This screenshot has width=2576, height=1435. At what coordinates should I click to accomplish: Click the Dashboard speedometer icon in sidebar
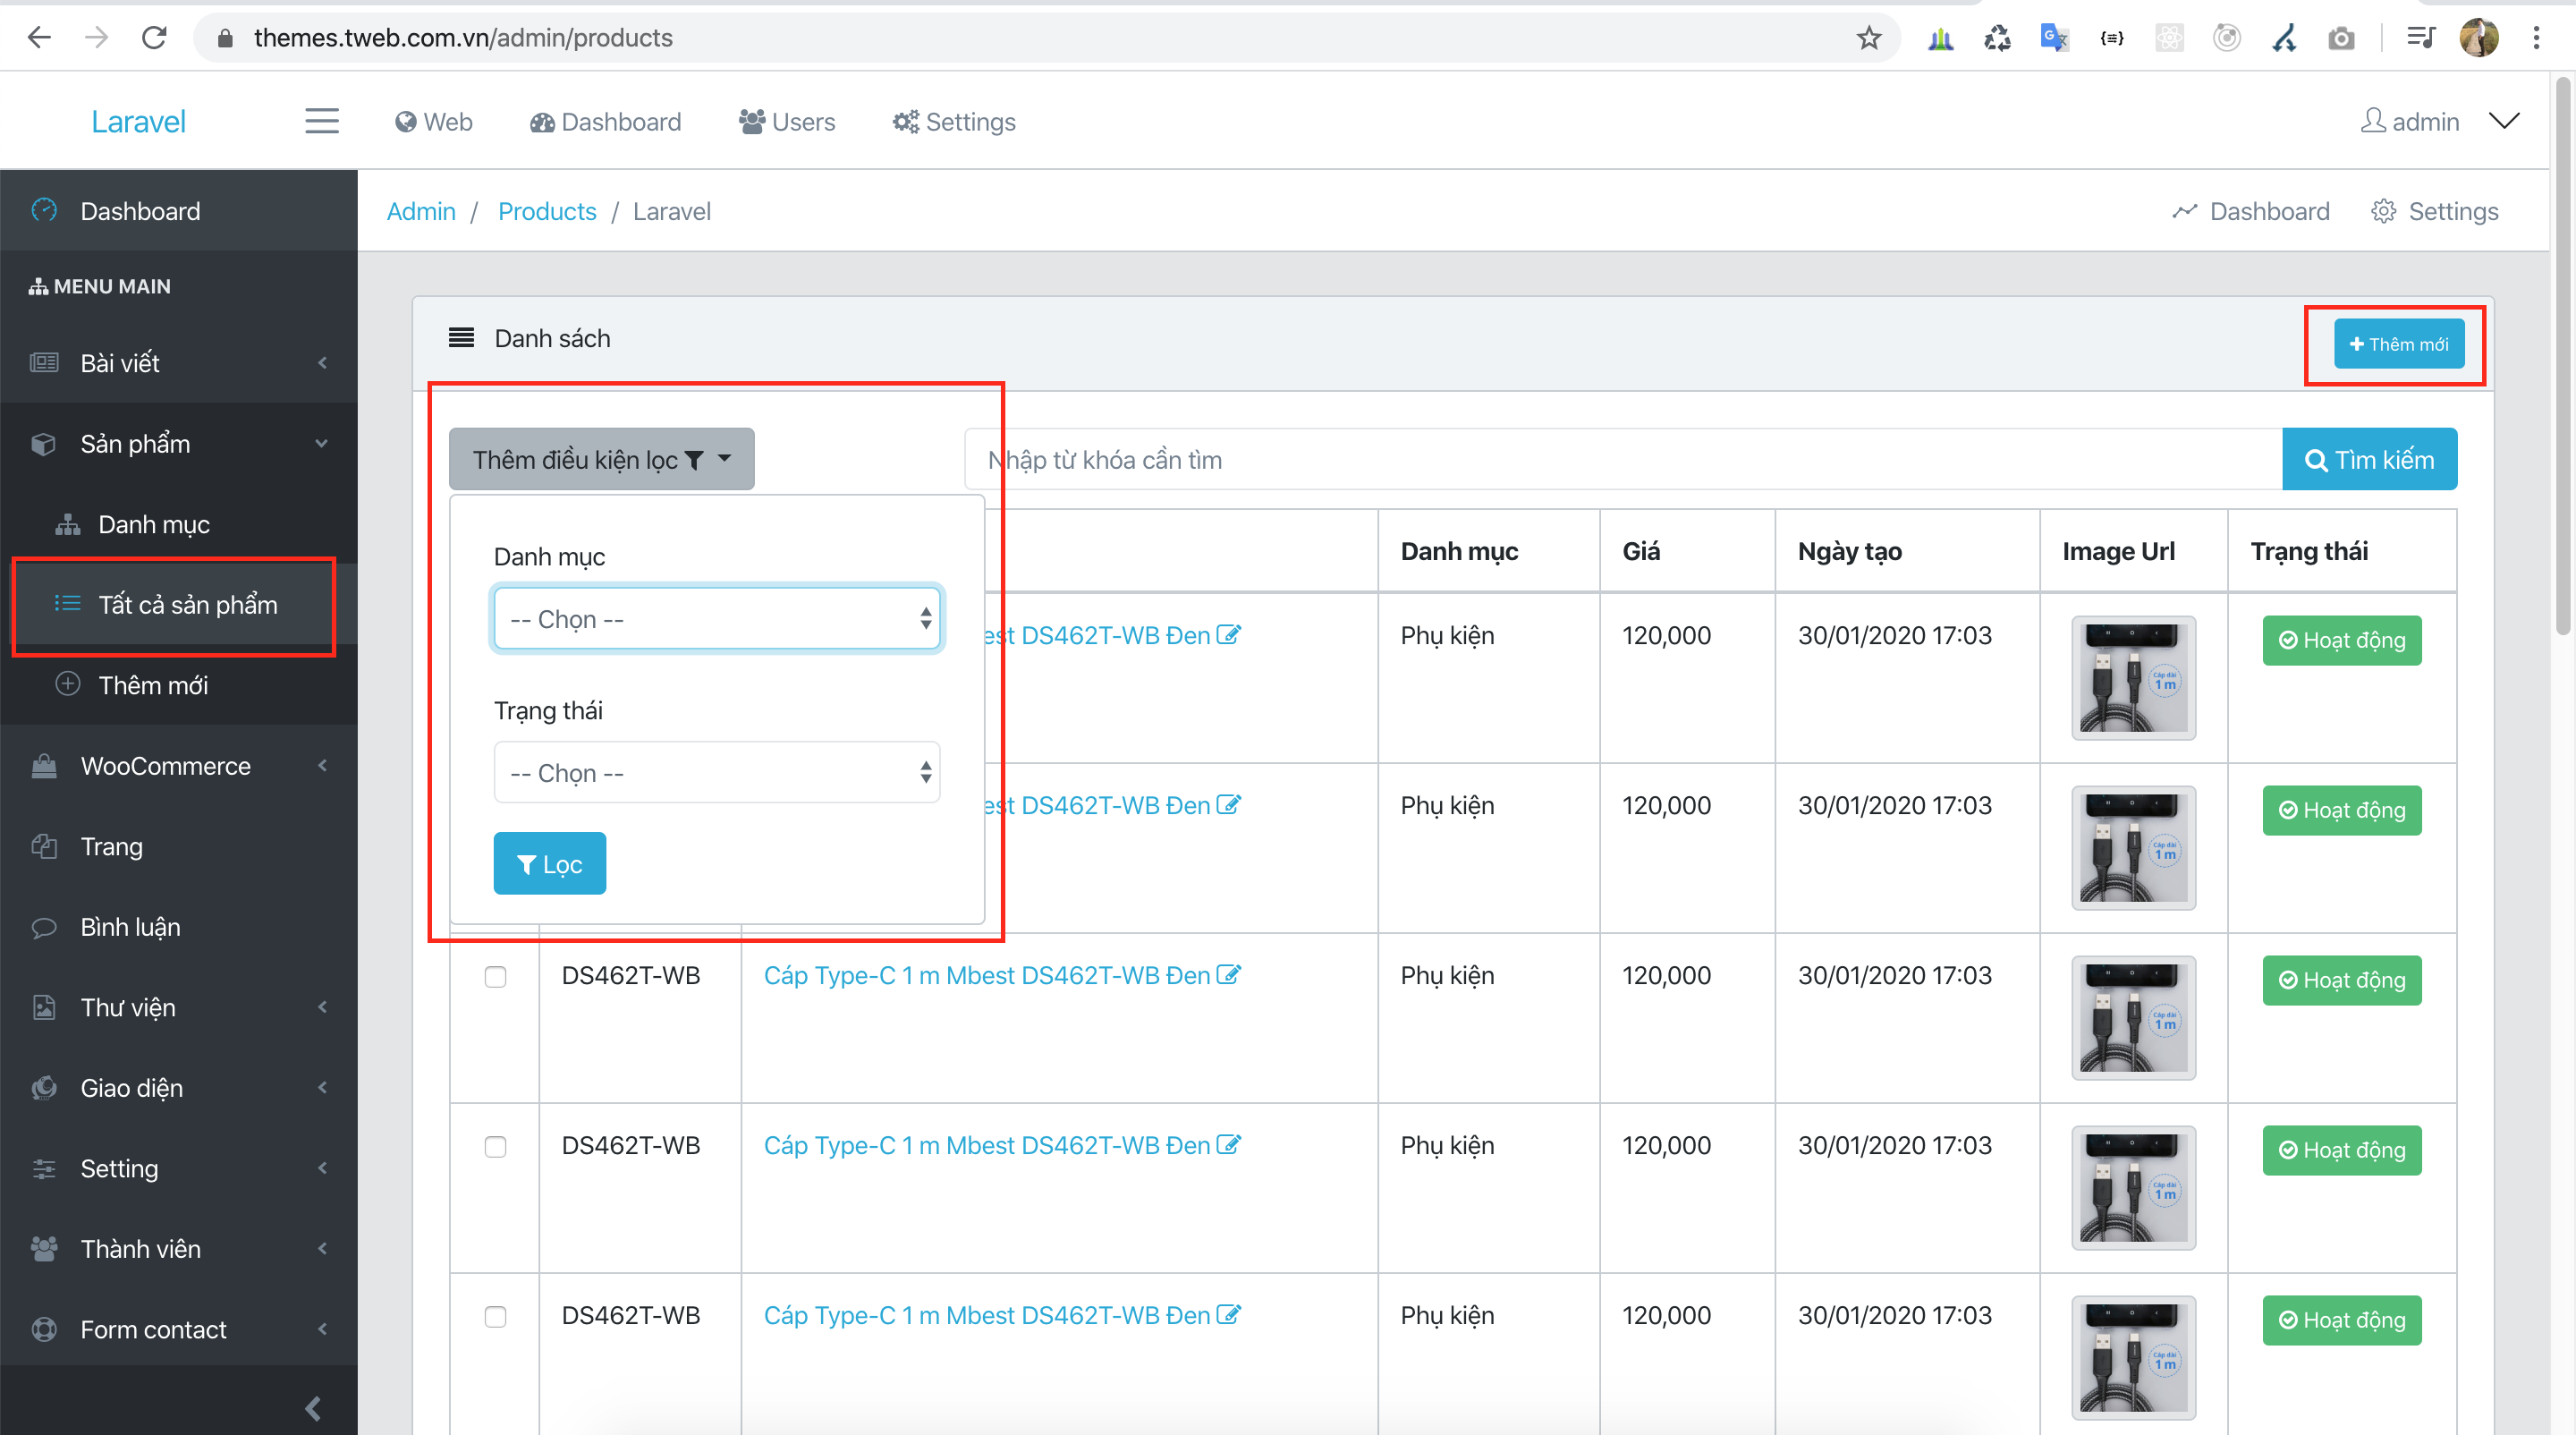coord(45,210)
